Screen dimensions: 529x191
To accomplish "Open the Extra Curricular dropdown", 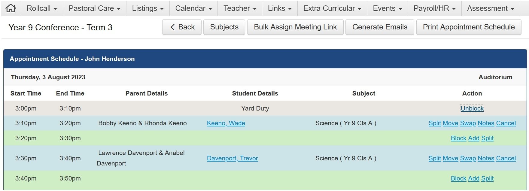I will [x=332, y=8].
